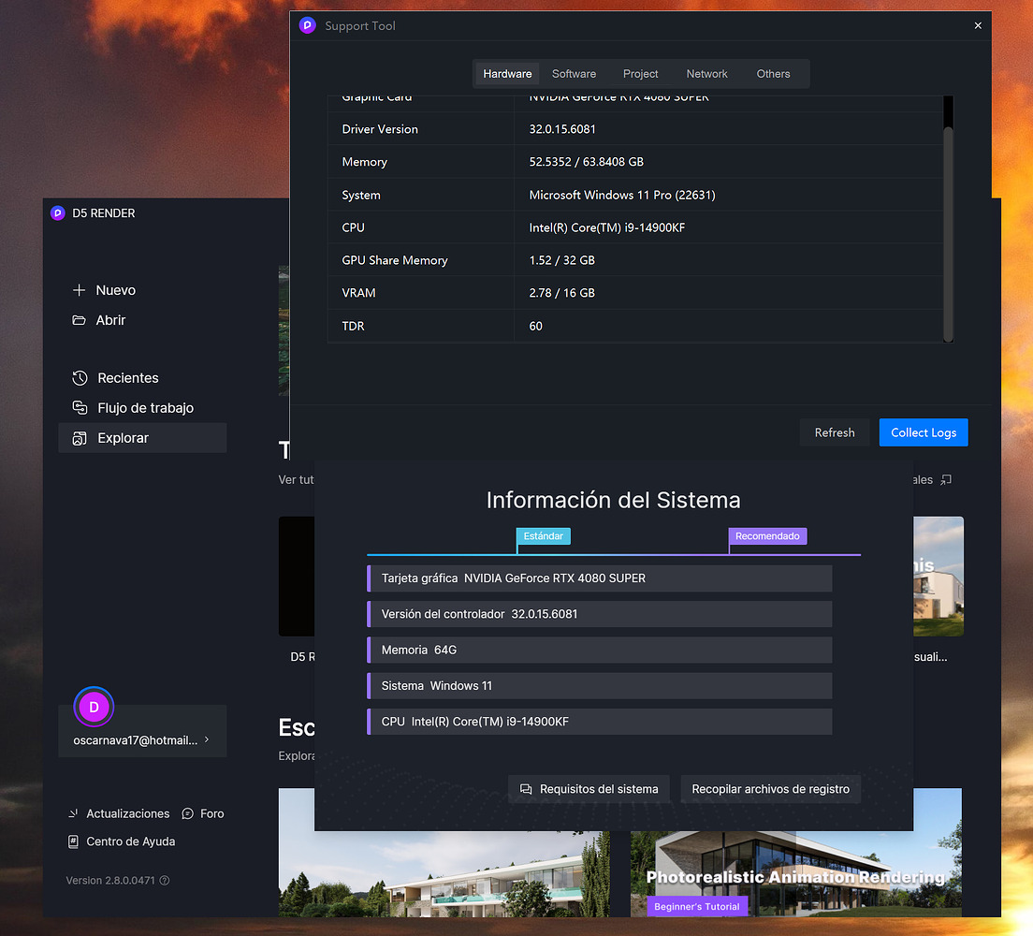
Task: Click Collect Logs button
Action: click(924, 432)
